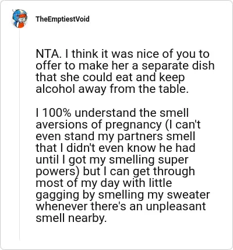Viewport: 233px width, 250px height.
Task: Click the phrase 'whenever there's an unpleasant'
Action: 121,207
